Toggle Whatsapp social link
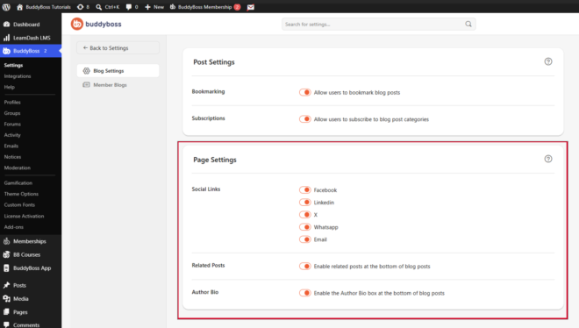The image size is (579, 328). coord(305,227)
